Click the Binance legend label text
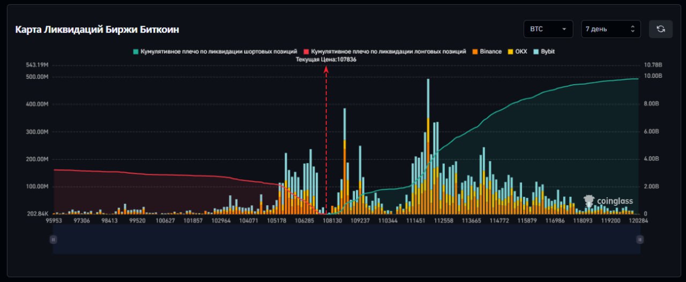Screen dimensions: 686x282 [490, 51]
